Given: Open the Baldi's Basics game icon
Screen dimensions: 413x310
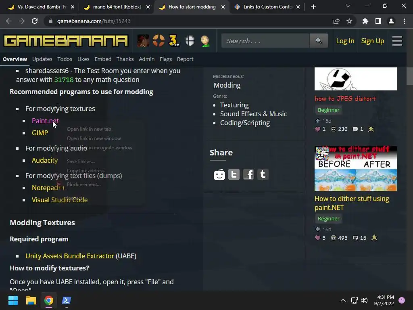Looking at the screenshot, I should coord(205,41).
